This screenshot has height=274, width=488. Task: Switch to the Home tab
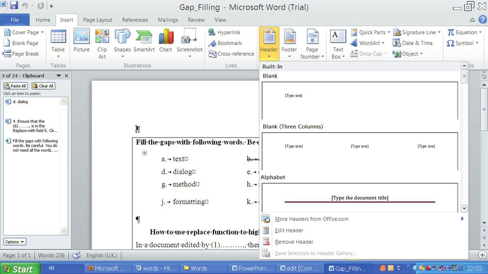(x=43, y=20)
